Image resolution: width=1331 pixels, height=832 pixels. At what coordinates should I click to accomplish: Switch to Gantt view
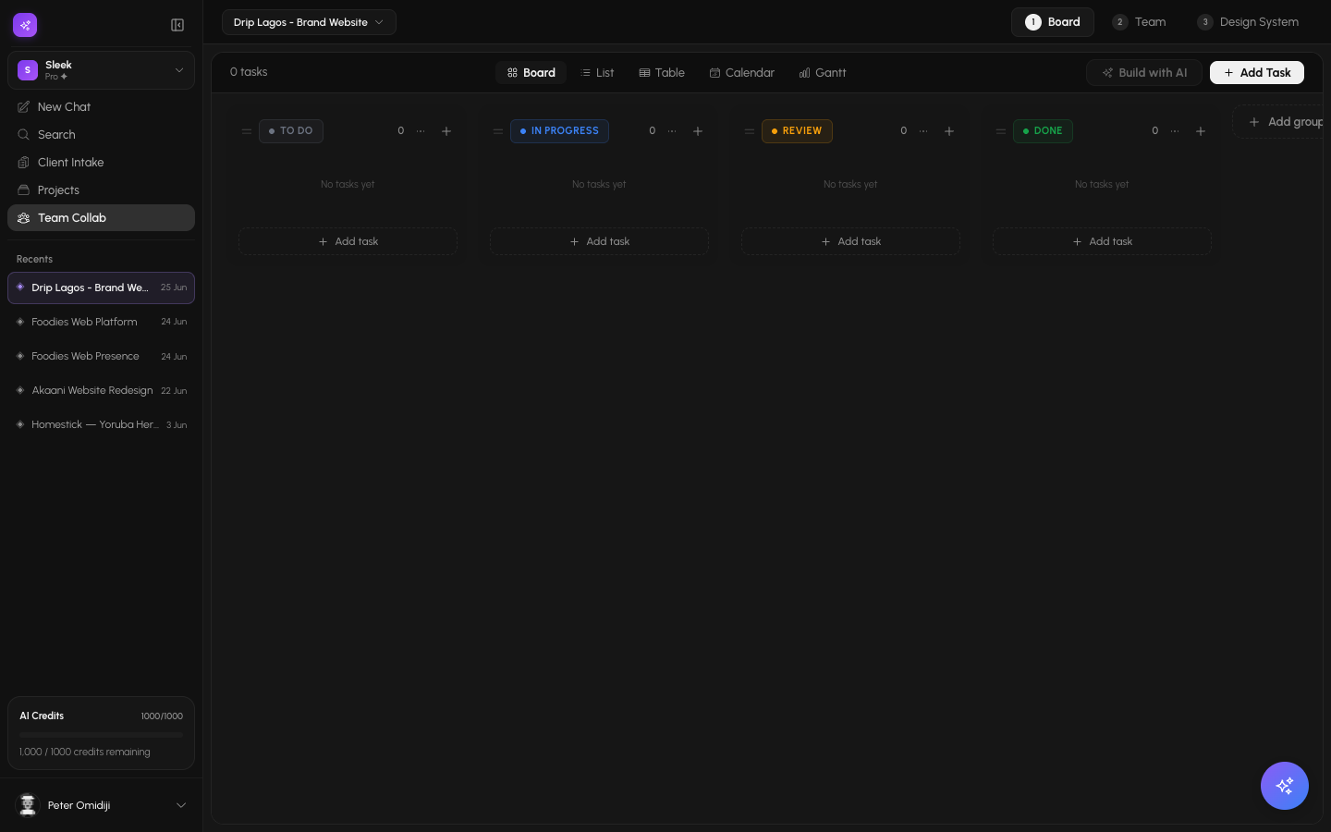[x=823, y=73]
